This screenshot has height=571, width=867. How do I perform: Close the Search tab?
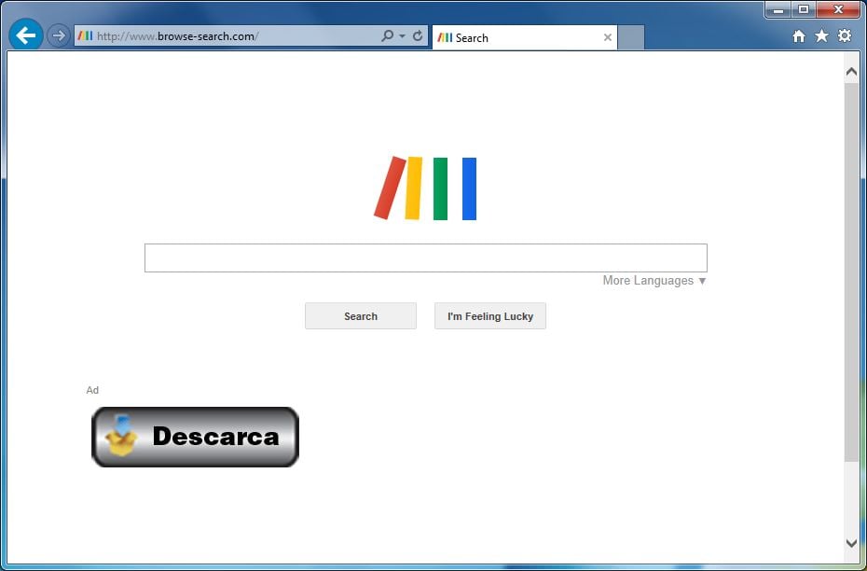pyautogui.click(x=608, y=37)
